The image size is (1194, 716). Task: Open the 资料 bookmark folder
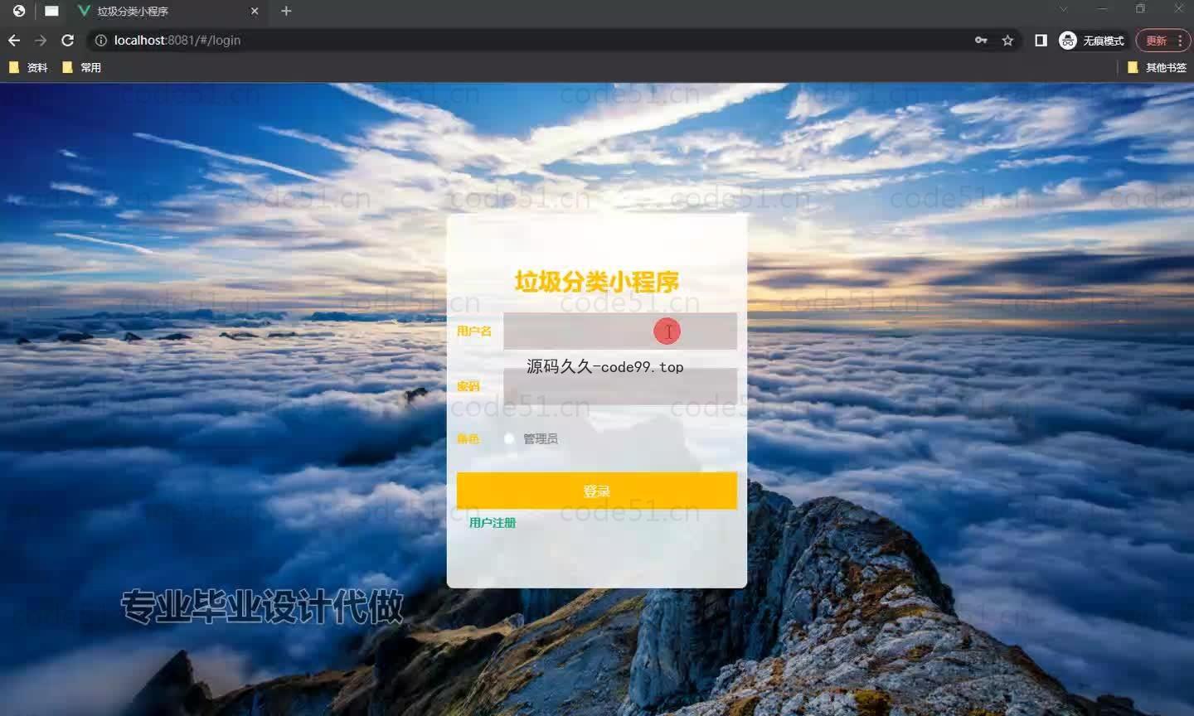coord(28,68)
